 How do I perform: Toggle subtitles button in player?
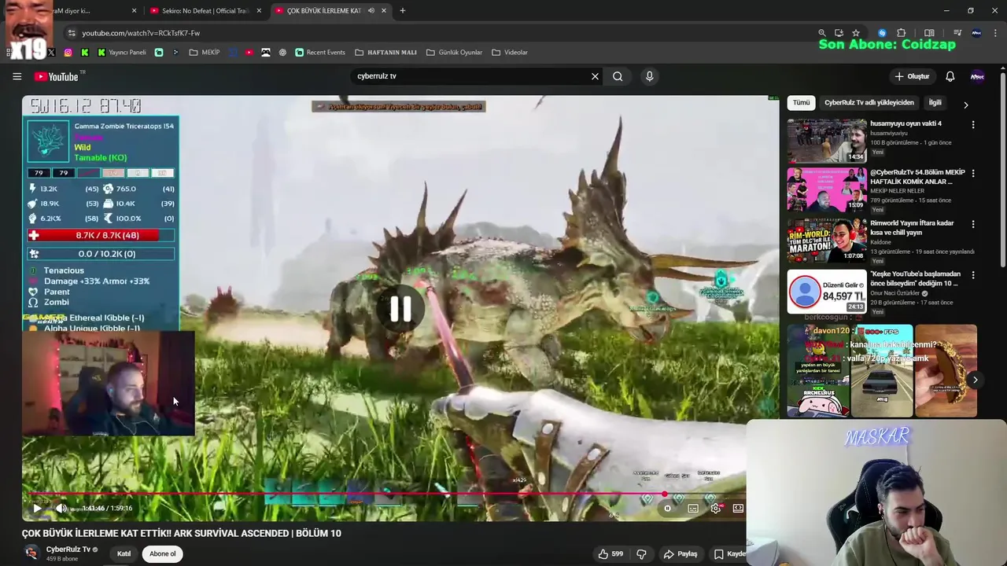pyautogui.click(x=692, y=508)
